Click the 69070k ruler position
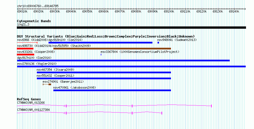 (120, 11)
